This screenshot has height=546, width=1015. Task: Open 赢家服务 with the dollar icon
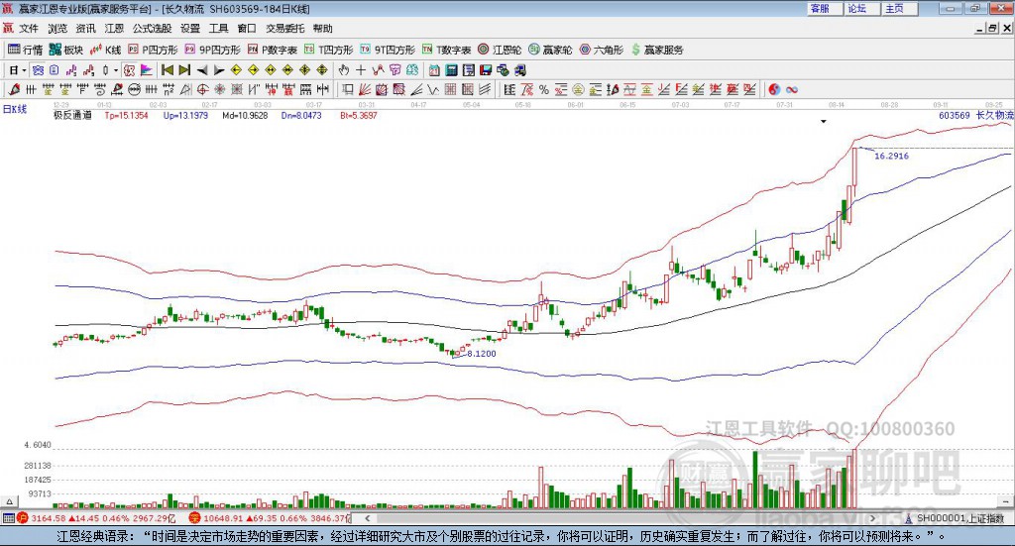point(657,50)
